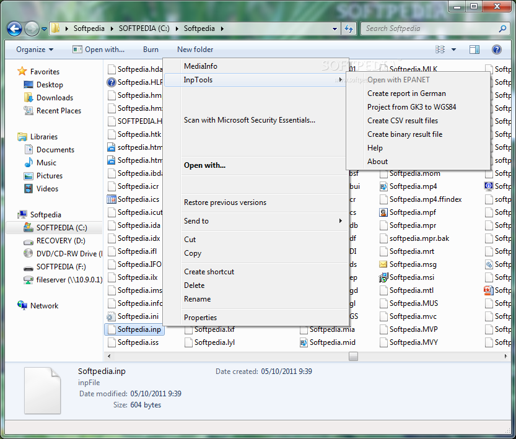The image size is (516, 439).
Task: Choose Delete in the context menu
Action: pos(255,285)
